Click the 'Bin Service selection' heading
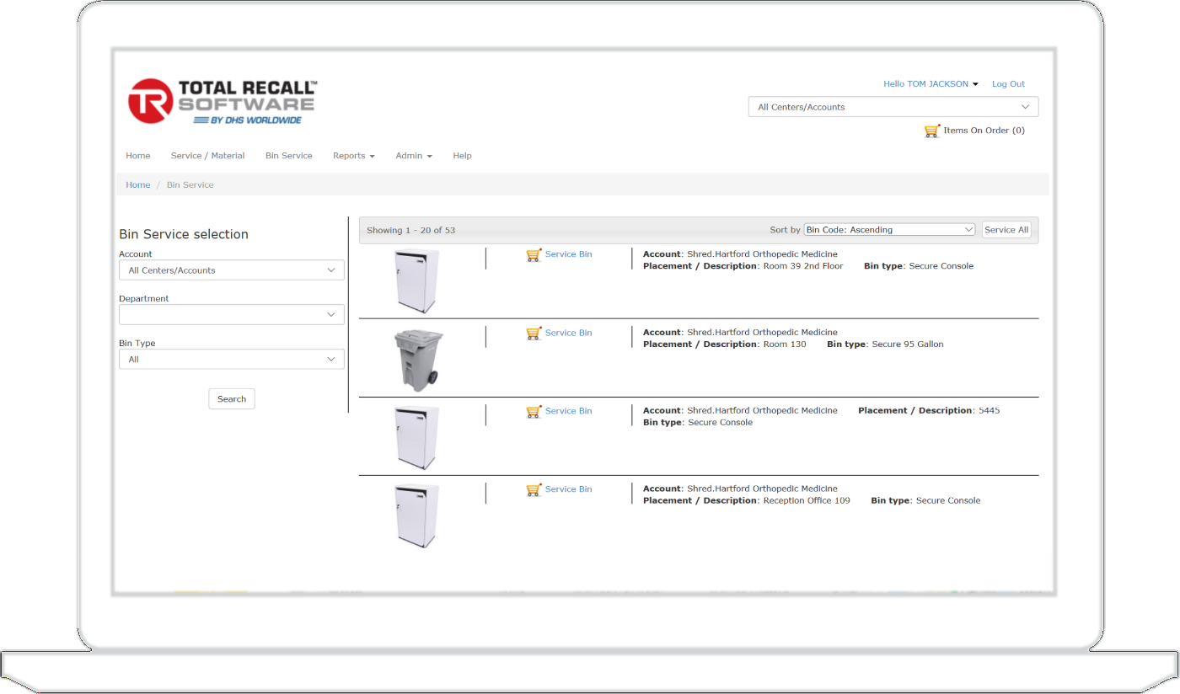The width and height of the screenshot is (1180, 694). click(x=184, y=235)
